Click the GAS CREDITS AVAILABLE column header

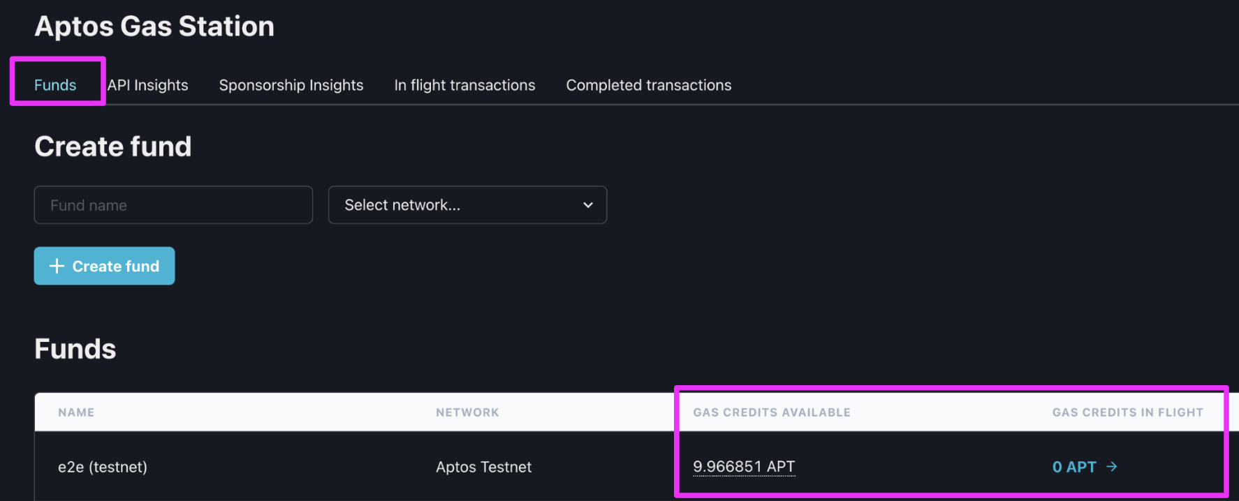point(772,412)
